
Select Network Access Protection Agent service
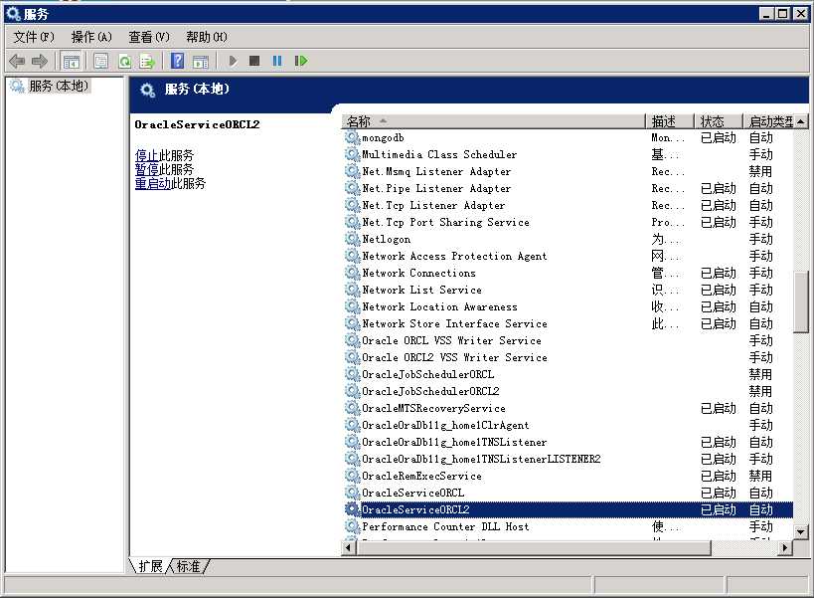click(568, 256)
